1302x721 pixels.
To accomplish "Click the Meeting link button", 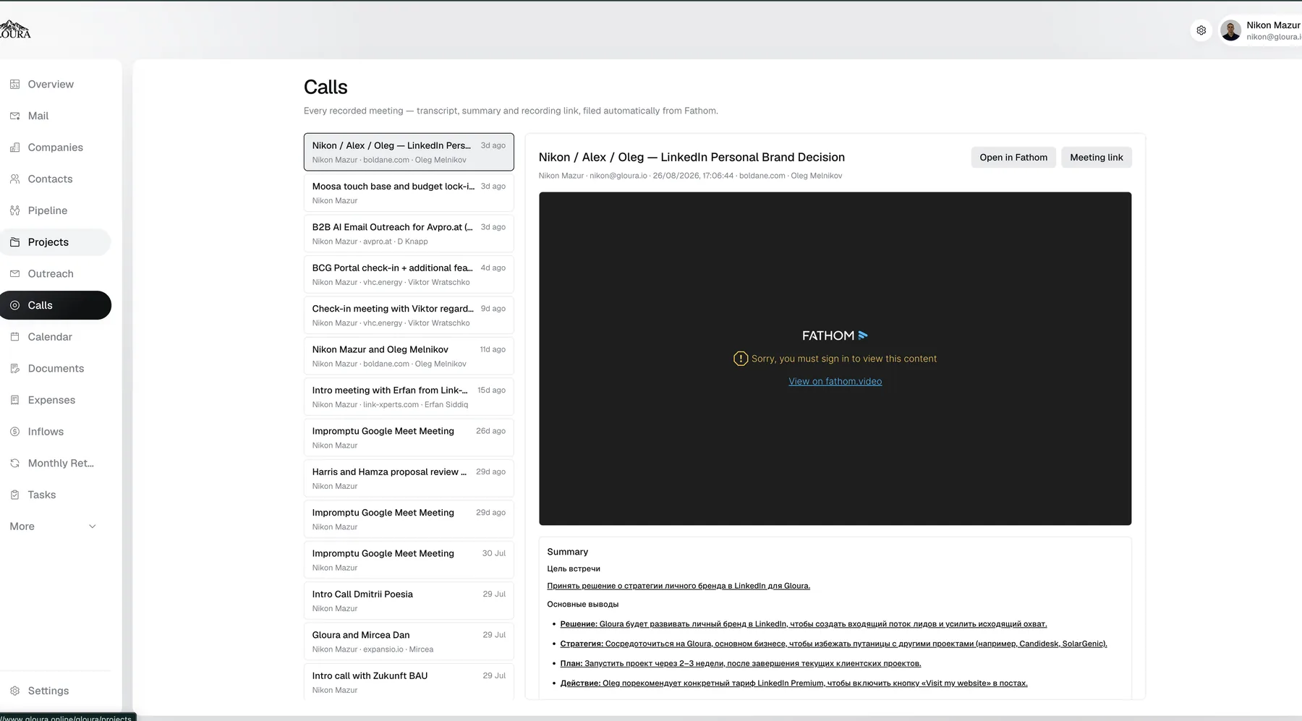I will [1096, 157].
